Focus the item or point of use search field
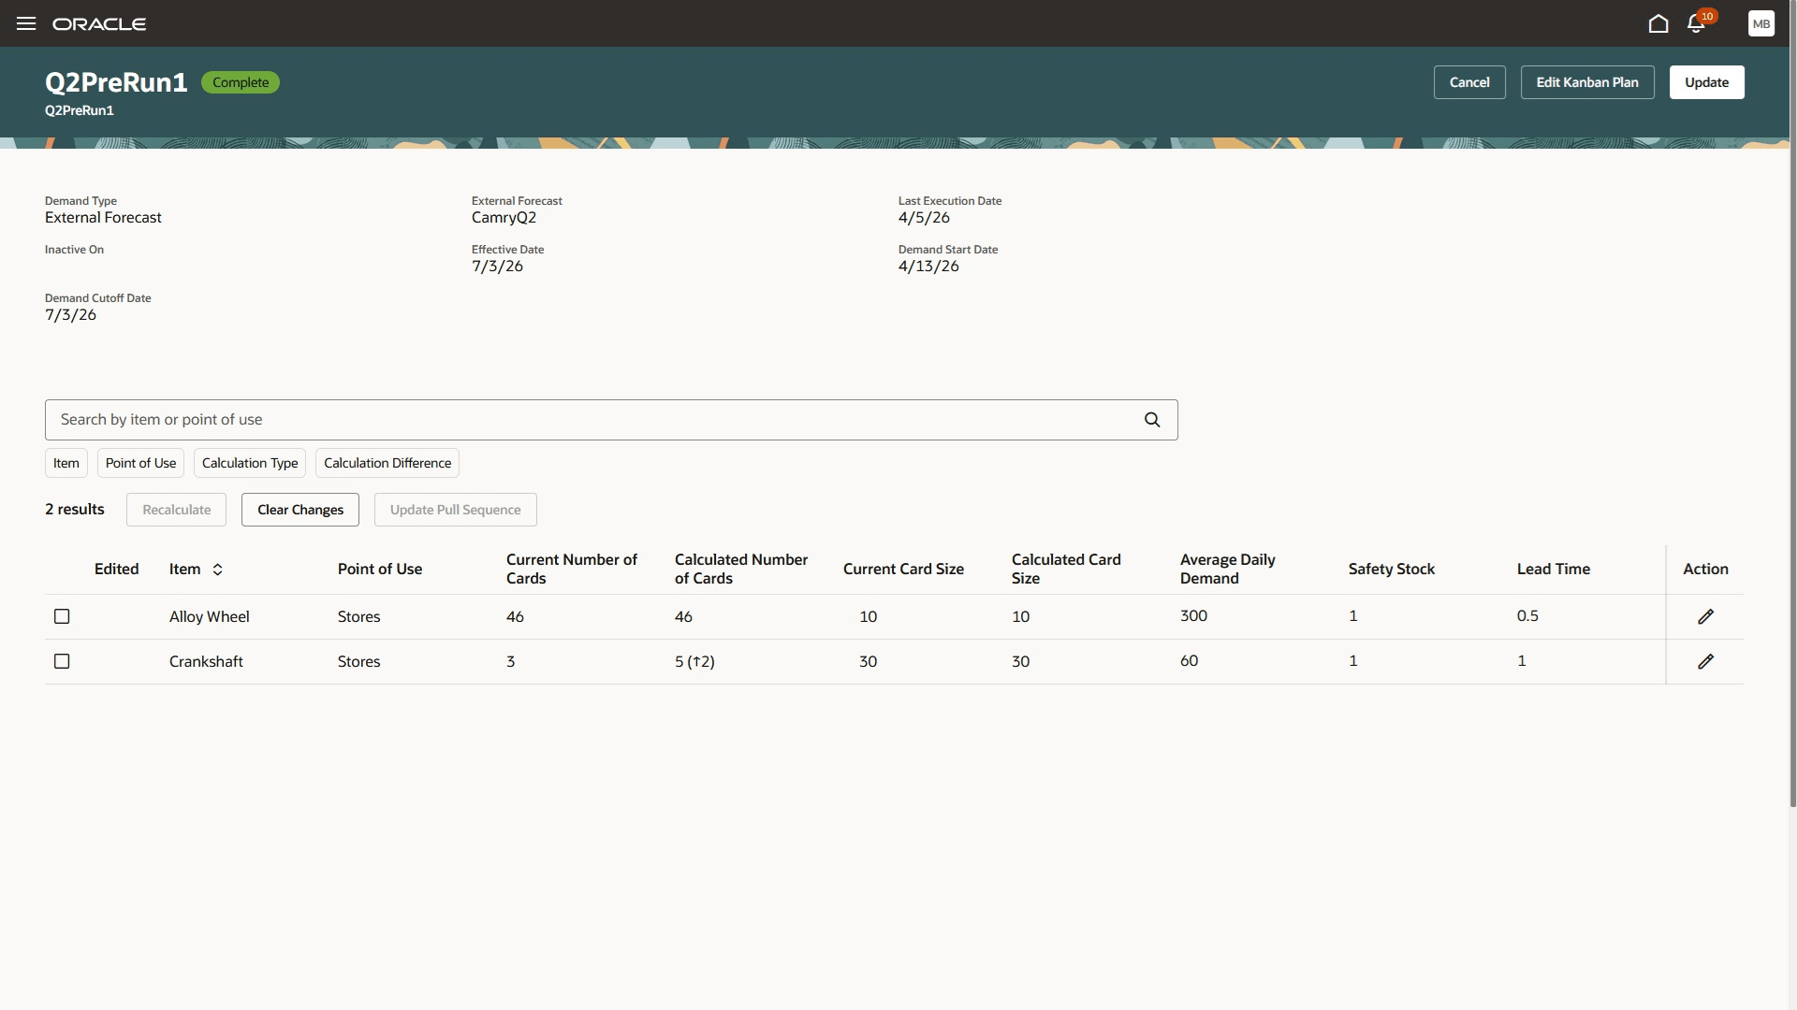Screen dimensions: 1797x1010 pyautogui.click(x=611, y=420)
